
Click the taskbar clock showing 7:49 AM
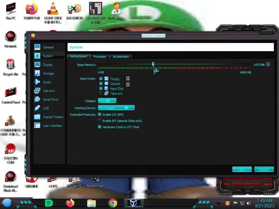(x=265, y=203)
